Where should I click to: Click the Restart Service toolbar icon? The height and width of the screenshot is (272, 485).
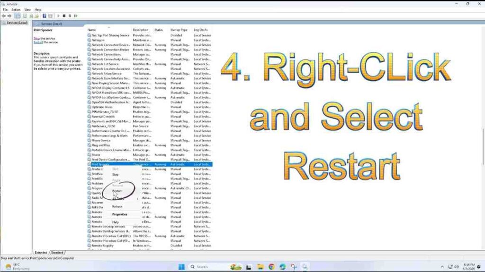(x=75, y=16)
